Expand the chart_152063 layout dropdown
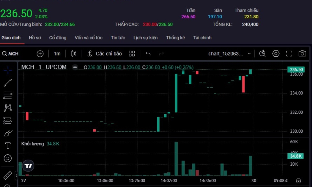312x187 pixels. point(249,54)
